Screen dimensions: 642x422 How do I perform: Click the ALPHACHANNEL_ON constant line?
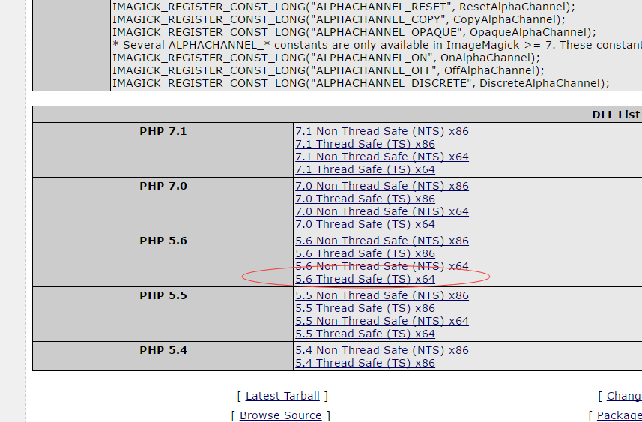coord(327,58)
